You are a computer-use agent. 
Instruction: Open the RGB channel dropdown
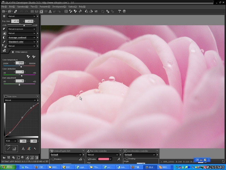[x=11, y=141]
